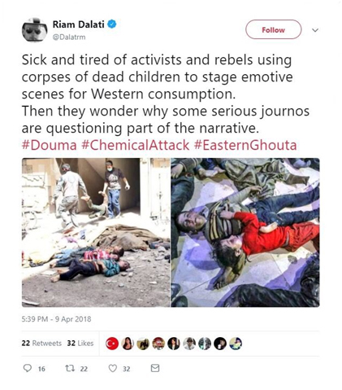342x390 pixels.
Task: Open the @Dalatrm handle link
Action: 69,37
